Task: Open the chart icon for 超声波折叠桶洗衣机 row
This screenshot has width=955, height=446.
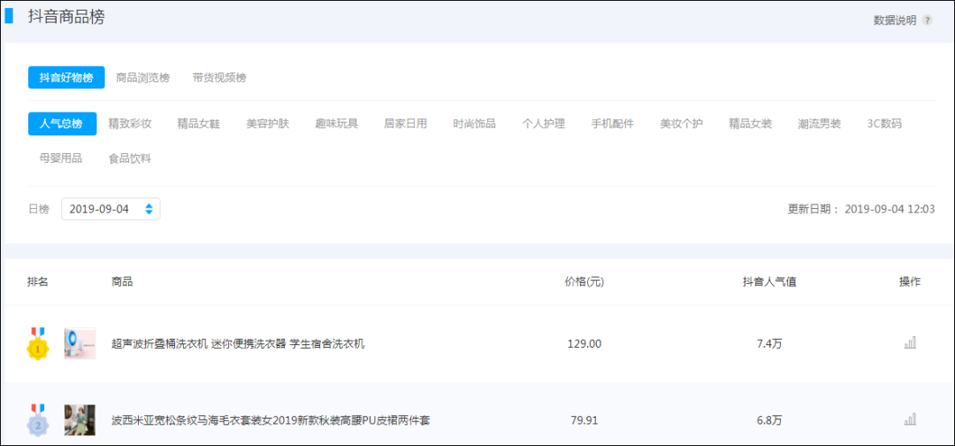Action: click(910, 342)
